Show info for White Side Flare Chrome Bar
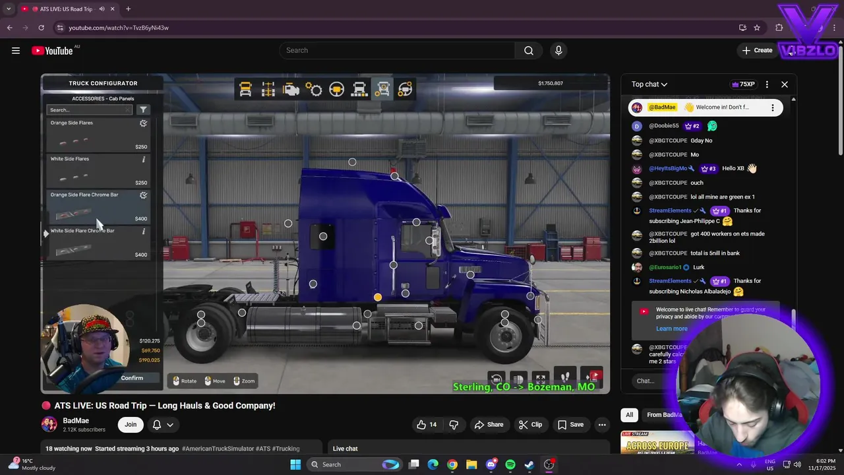The image size is (844, 475). coord(144,231)
